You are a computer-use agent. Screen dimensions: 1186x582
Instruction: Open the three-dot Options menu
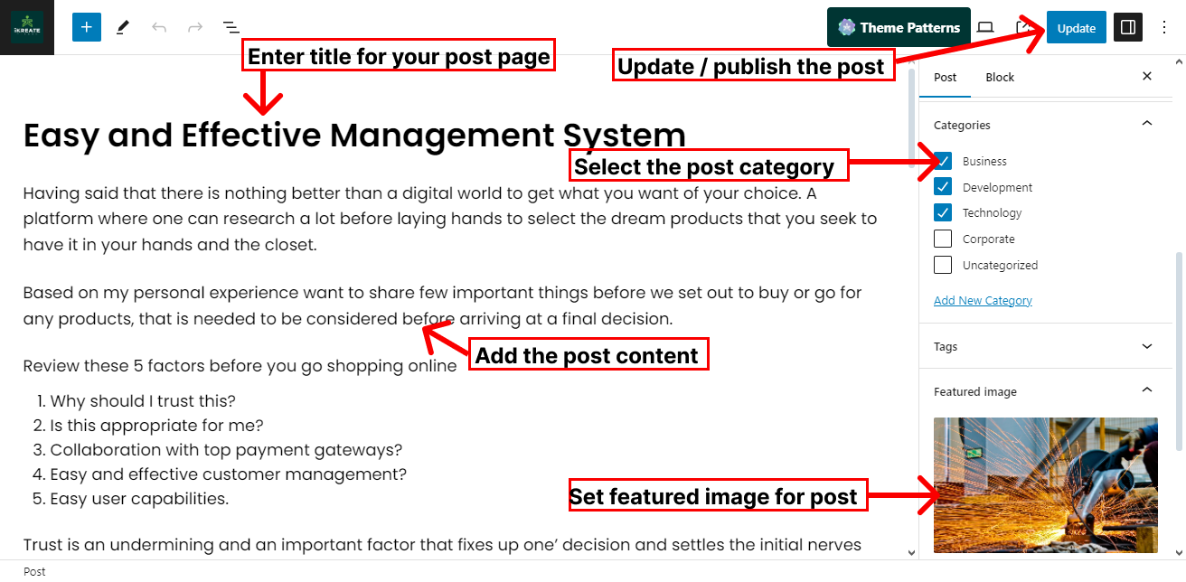1164,27
